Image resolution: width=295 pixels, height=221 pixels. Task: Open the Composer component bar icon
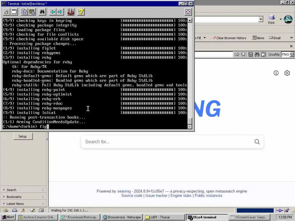[x=32, y=210]
